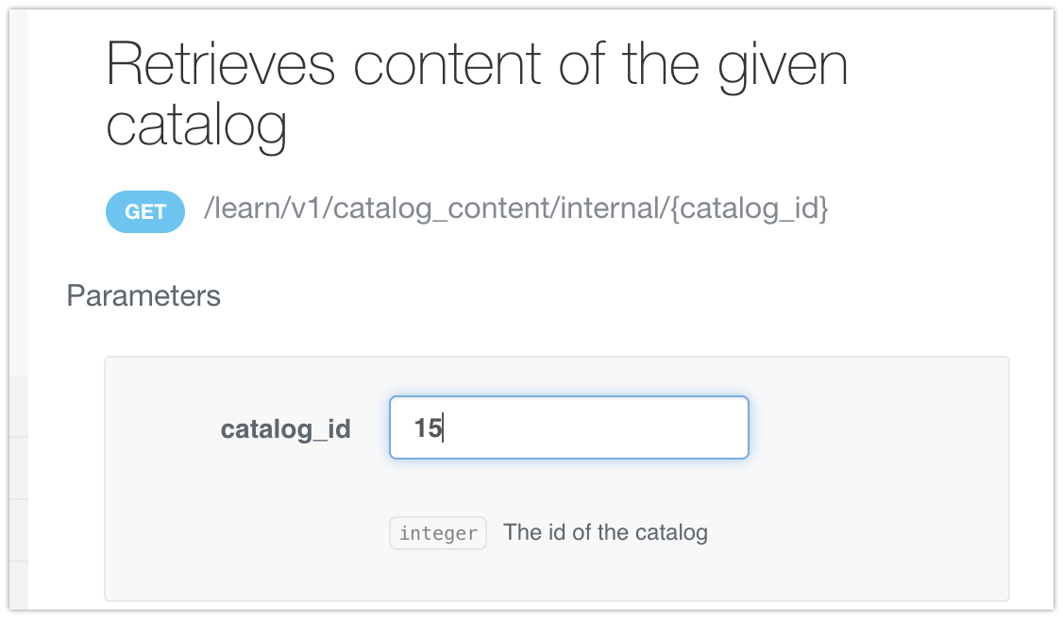The width and height of the screenshot is (1063, 619).
Task: Click empty area right of the input box
Action: [878, 427]
